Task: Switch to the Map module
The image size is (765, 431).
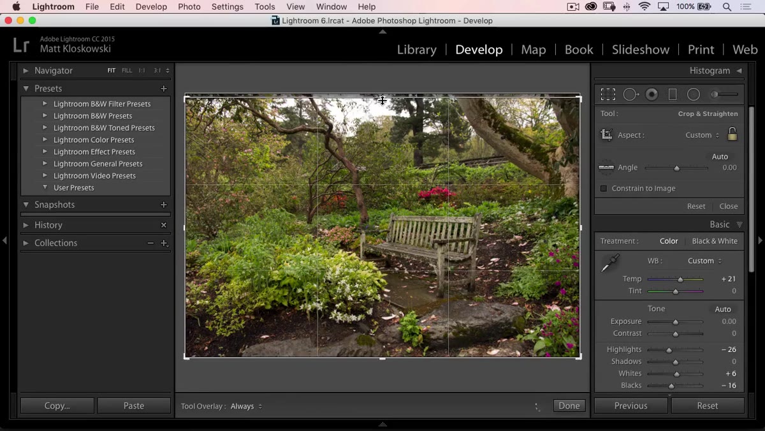Action: point(534,50)
